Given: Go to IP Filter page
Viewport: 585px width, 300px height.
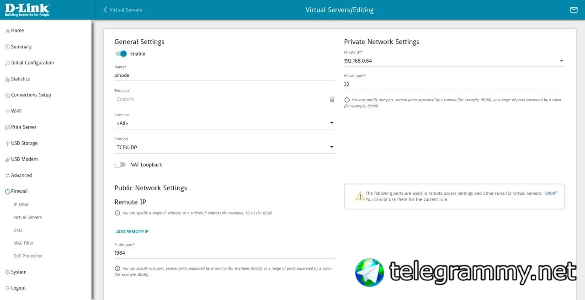Looking at the screenshot, I should pos(21,204).
